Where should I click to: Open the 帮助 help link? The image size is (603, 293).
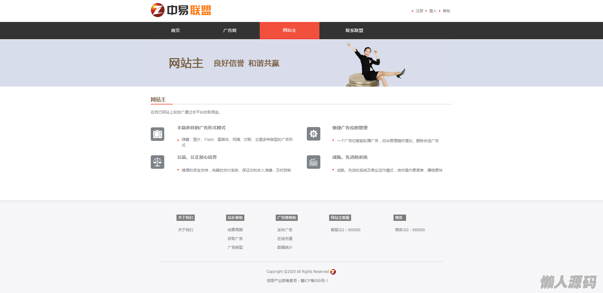click(x=446, y=11)
